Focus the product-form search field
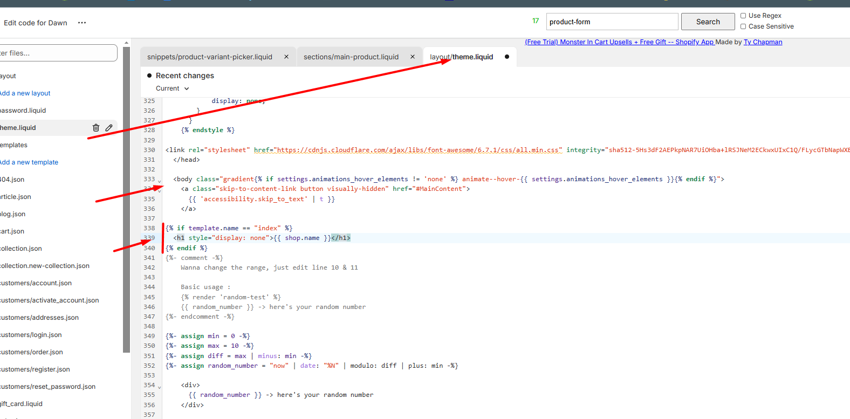The height and width of the screenshot is (419, 850). tap(612, 22)
